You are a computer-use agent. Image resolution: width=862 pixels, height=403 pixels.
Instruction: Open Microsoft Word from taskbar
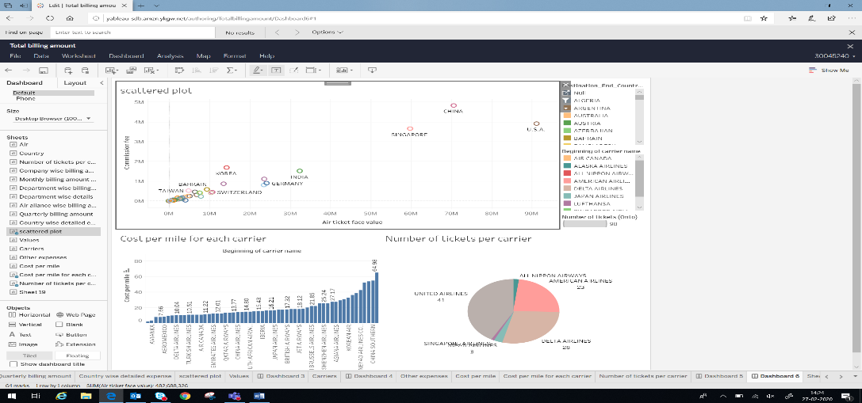[x=259, y=395]
